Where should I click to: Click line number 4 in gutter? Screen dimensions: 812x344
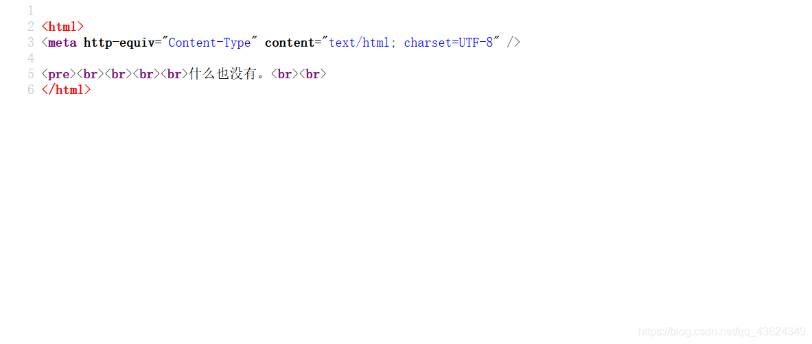31,58
